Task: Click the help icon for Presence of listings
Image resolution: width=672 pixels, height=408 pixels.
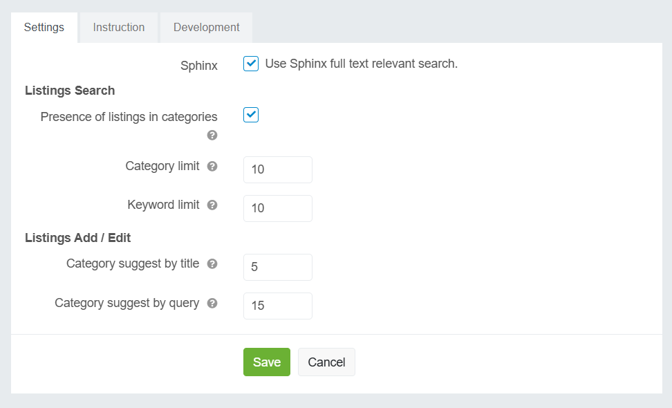Action: click(212, 136)
